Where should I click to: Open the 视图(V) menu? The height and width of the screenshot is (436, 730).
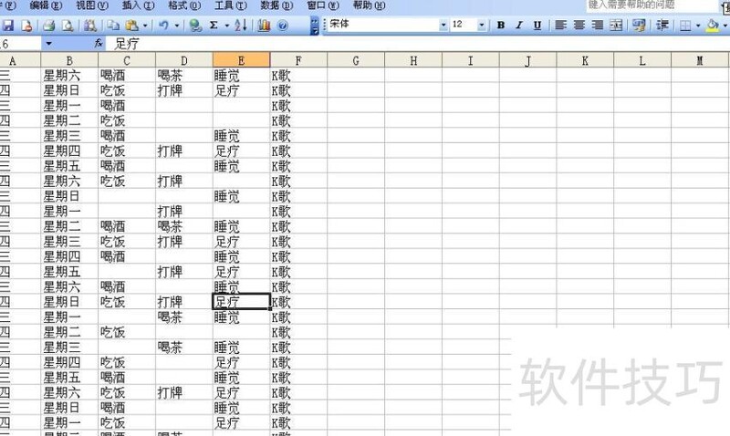(x=92, y=5)
